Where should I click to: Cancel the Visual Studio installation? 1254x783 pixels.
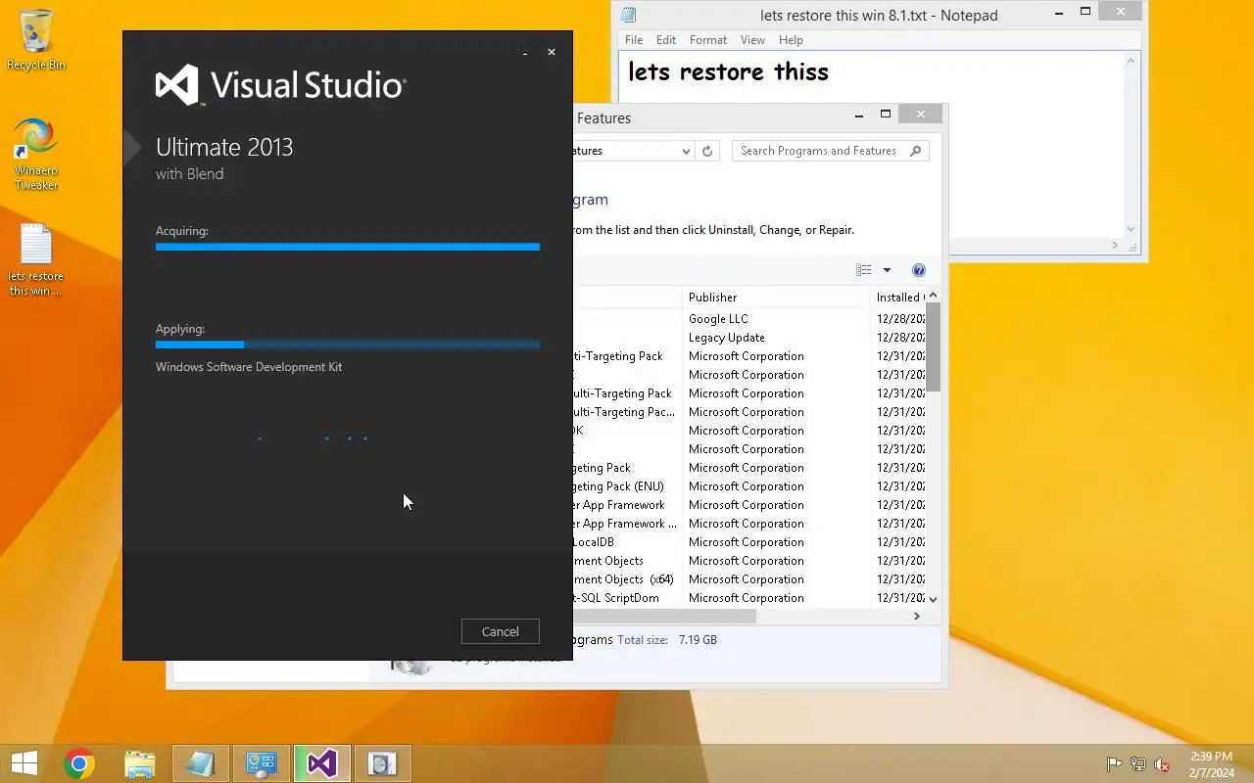(x=500, y=631)
